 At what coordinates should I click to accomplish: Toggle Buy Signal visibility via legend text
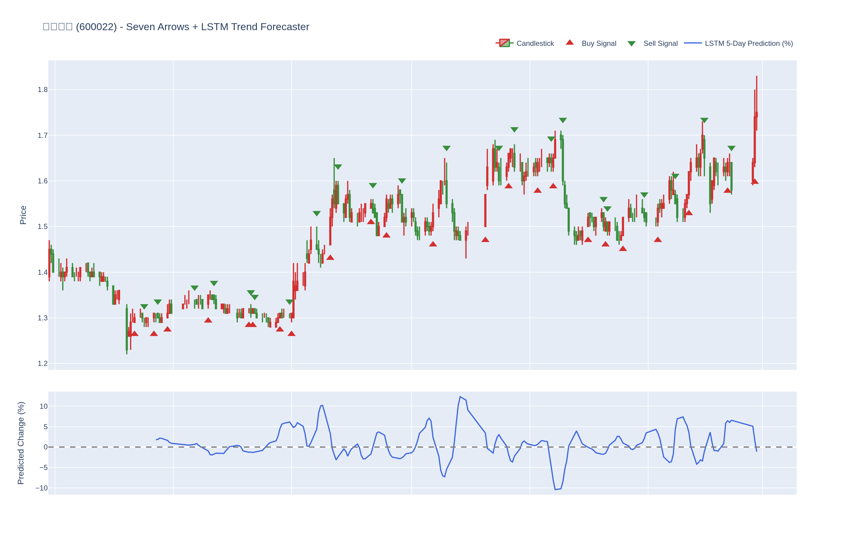(598, 43)
